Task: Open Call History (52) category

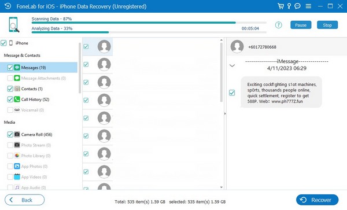Action: pyautogui.click(x=35, y=100)
